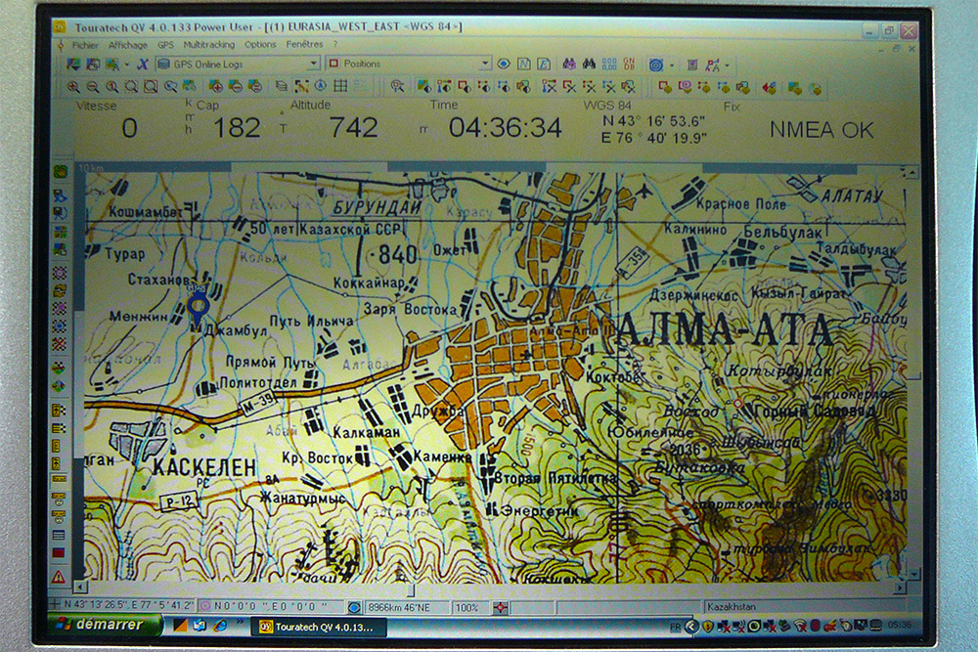The height and width of the screenshot is (652, 978).
Task: Click the zoom 1:1 magnifier icon
Action: [112, 87]
